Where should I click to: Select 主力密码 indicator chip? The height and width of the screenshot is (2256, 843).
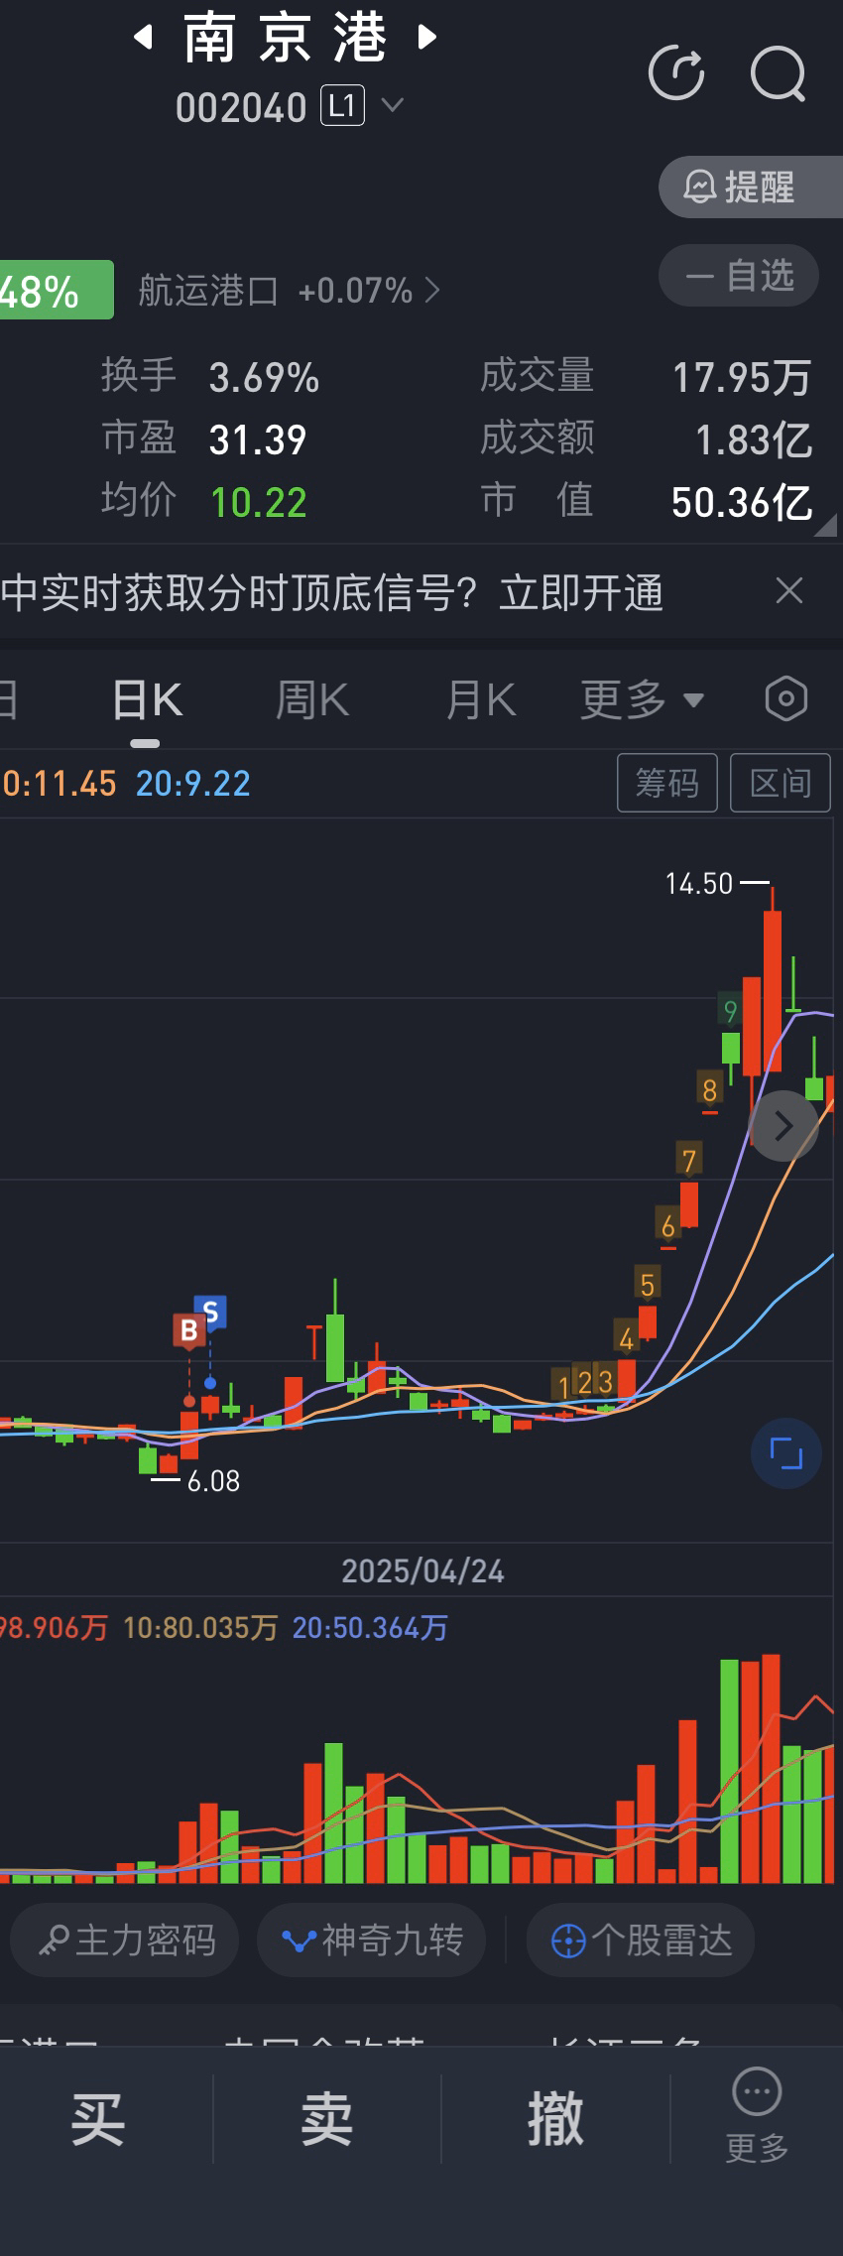(125, 1941)
